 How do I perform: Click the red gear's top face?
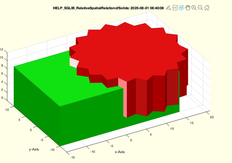click(128, 51)
